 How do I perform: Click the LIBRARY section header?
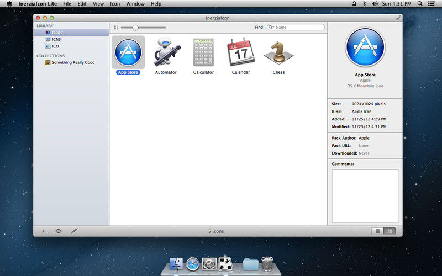click(x=45, y=25)
